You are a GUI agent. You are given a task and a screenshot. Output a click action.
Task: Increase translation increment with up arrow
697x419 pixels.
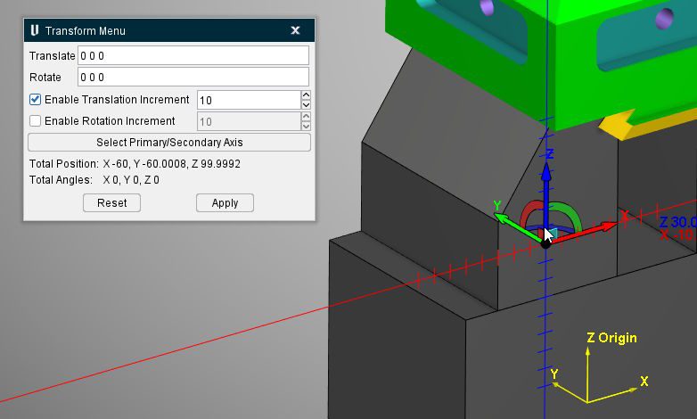[x=306, y=95]
